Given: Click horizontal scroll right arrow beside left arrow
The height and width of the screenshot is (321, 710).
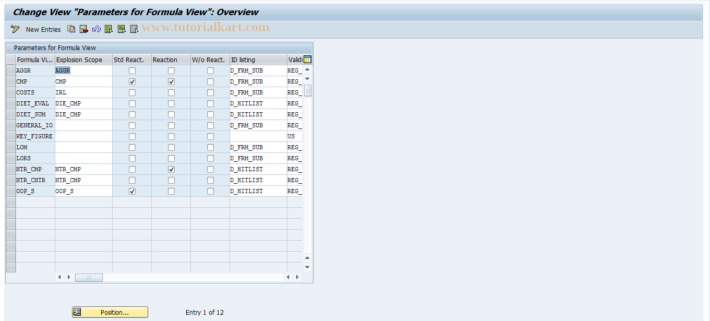Looking at the screenshot, I should [68, 277].
